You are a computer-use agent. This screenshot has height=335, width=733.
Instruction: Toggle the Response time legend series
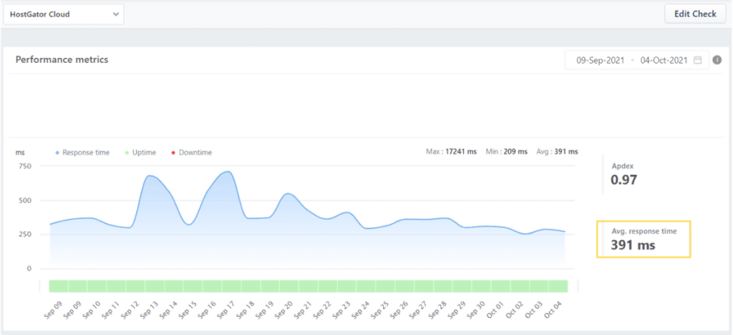(84, 152)
